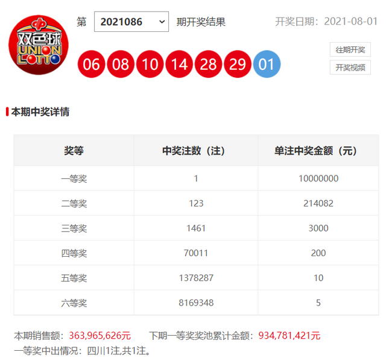Image resolution: width=392 pixels, height=361 pixels.
Task: Click red ball number 14
Action: (180, 64)
